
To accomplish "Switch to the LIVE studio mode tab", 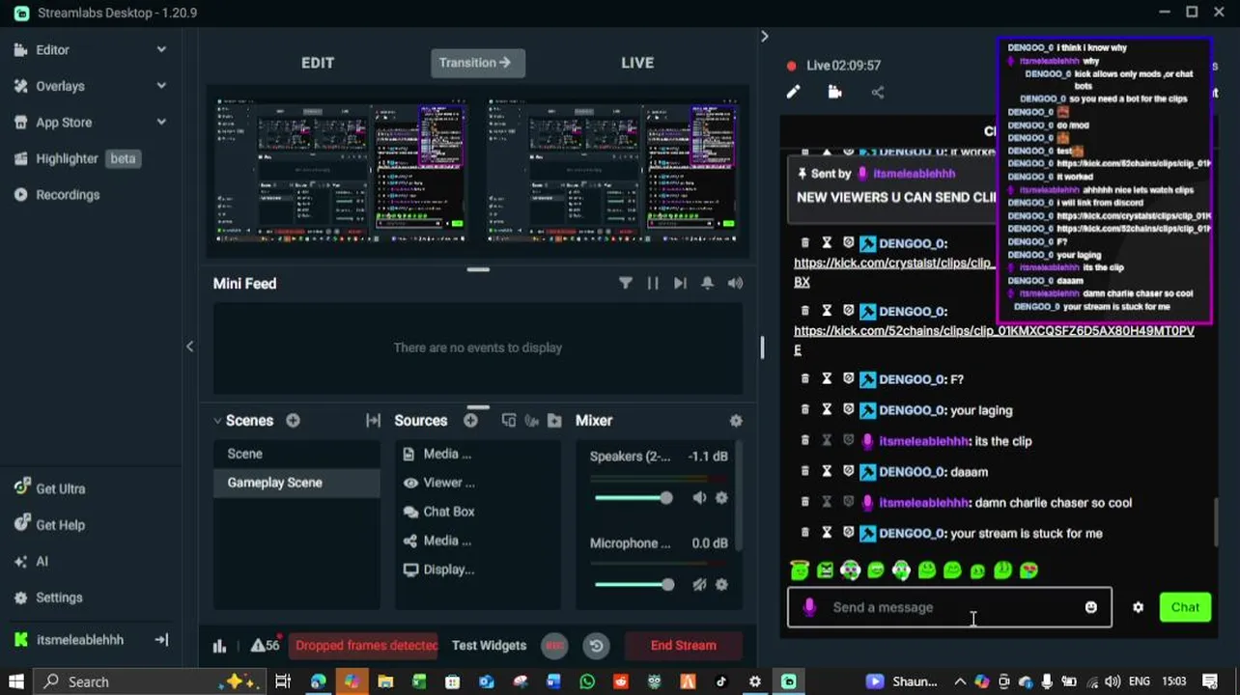I will (x=637, y=63).
